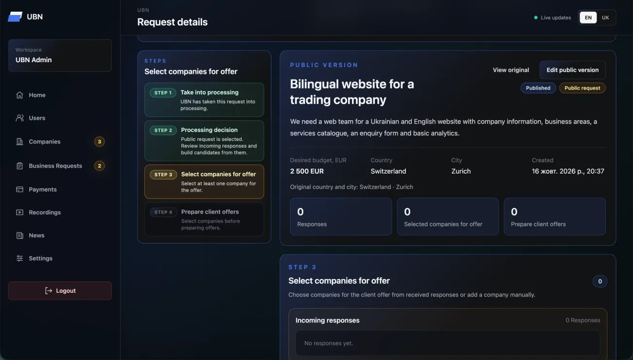633x360 pixels.
Task: Switch language to UK
Action: click(605, 17)
